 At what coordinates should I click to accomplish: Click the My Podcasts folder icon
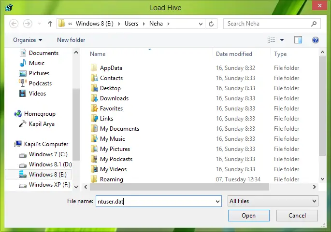(x=94, y=159)
